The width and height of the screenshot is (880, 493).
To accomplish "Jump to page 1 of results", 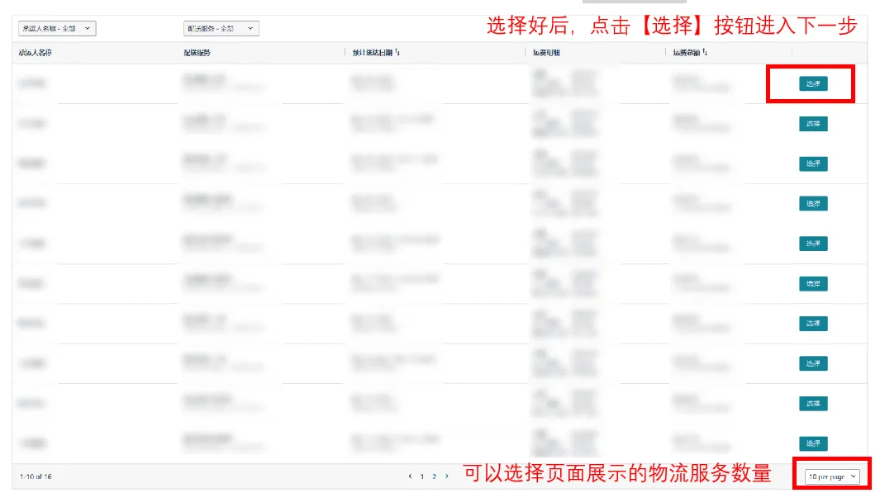I will click(x=422, y=476).
